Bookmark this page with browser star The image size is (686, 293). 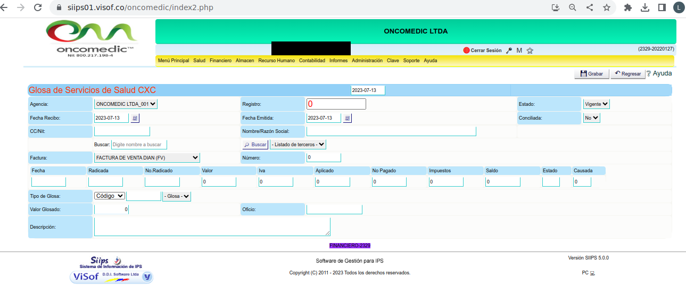pos(606,7)
